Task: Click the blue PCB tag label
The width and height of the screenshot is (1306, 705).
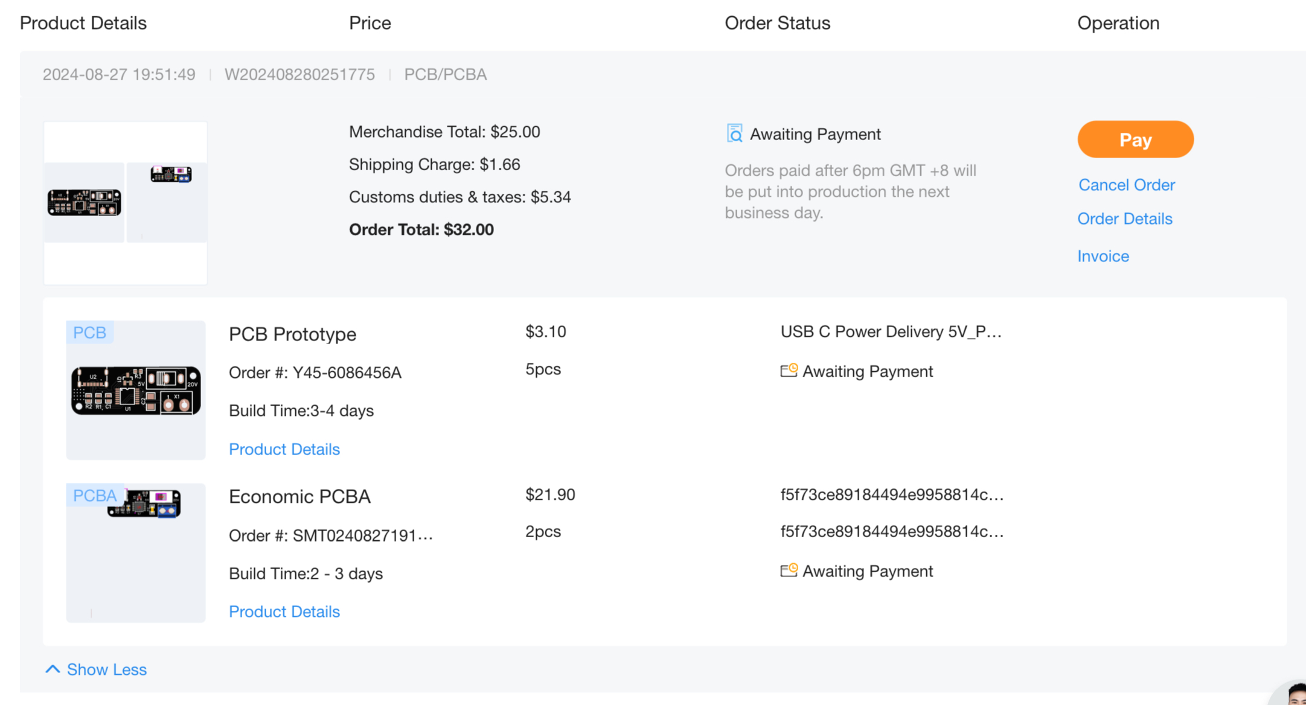Action: click(x=89, y=333)
